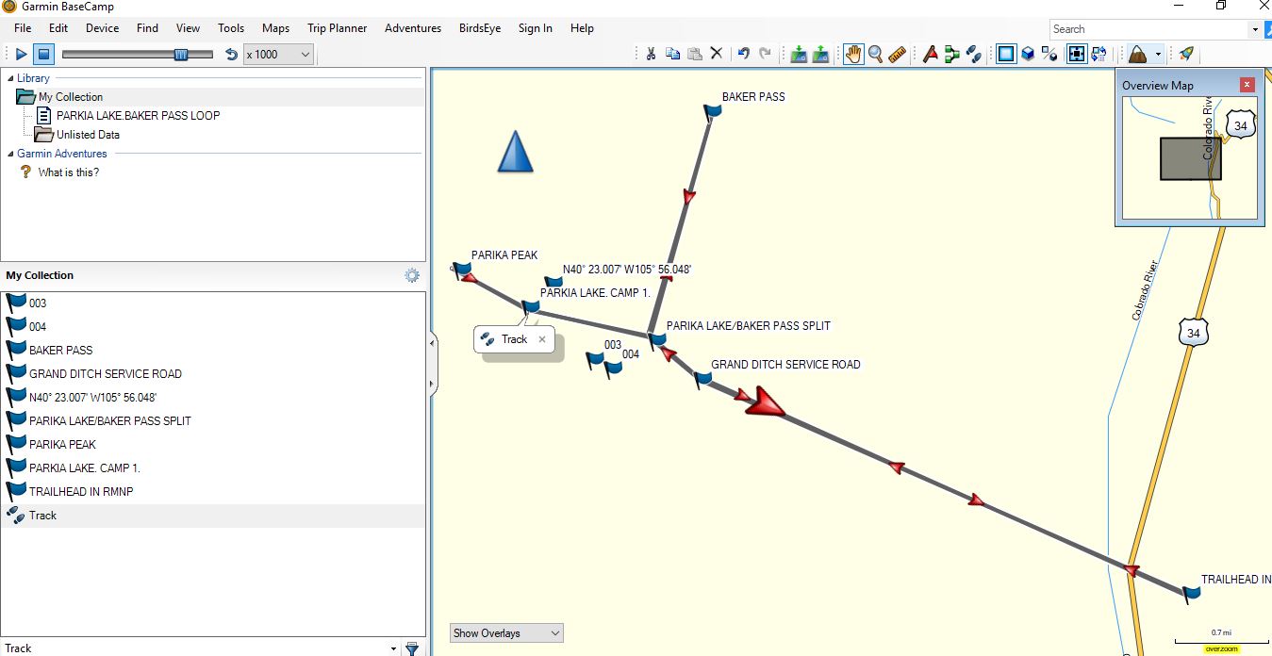Select the New Route tool

(931, 55)
